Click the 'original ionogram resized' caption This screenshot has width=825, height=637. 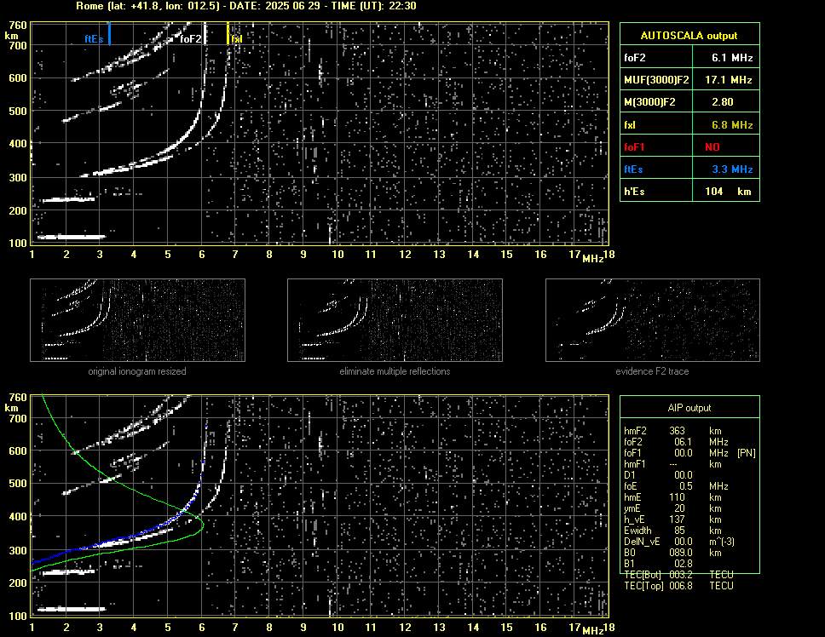[137, 371]
